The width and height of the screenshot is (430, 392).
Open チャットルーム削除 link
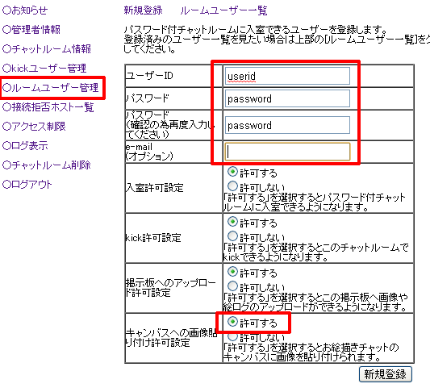[x=47, y=165]
